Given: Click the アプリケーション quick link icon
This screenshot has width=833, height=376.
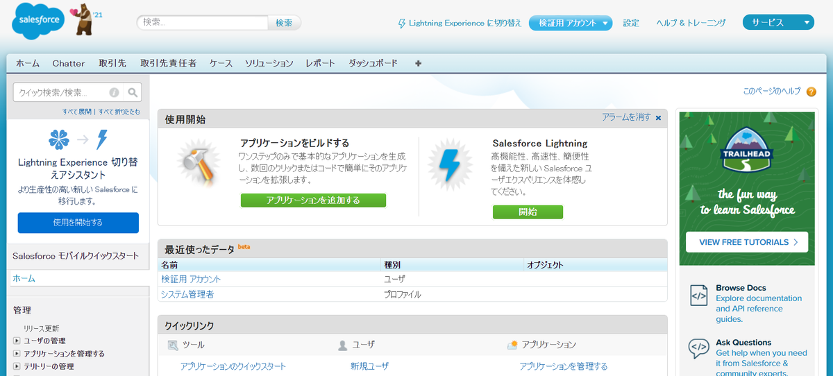Looking at the screenshot, I should point(512,345).
